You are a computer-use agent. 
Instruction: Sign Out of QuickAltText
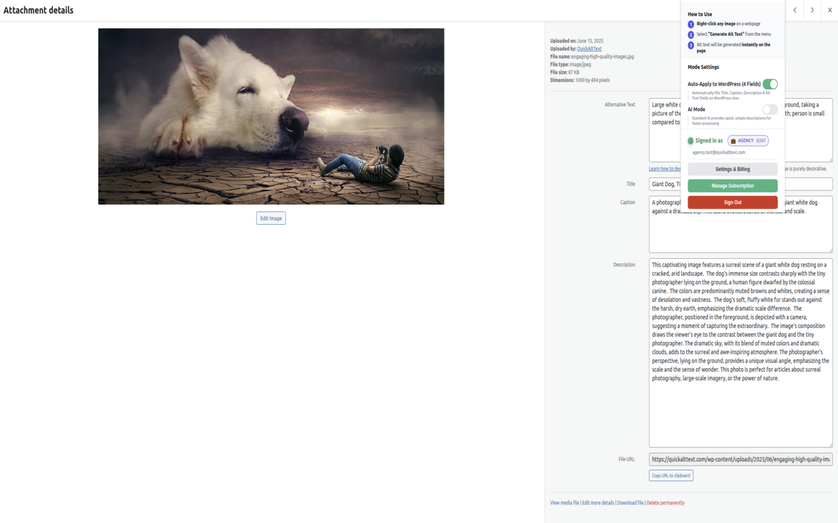733,203
